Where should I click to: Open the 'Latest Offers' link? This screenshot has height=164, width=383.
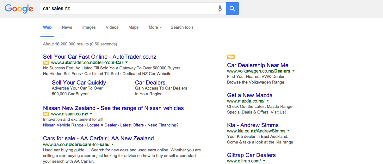(x=132, y=125)
